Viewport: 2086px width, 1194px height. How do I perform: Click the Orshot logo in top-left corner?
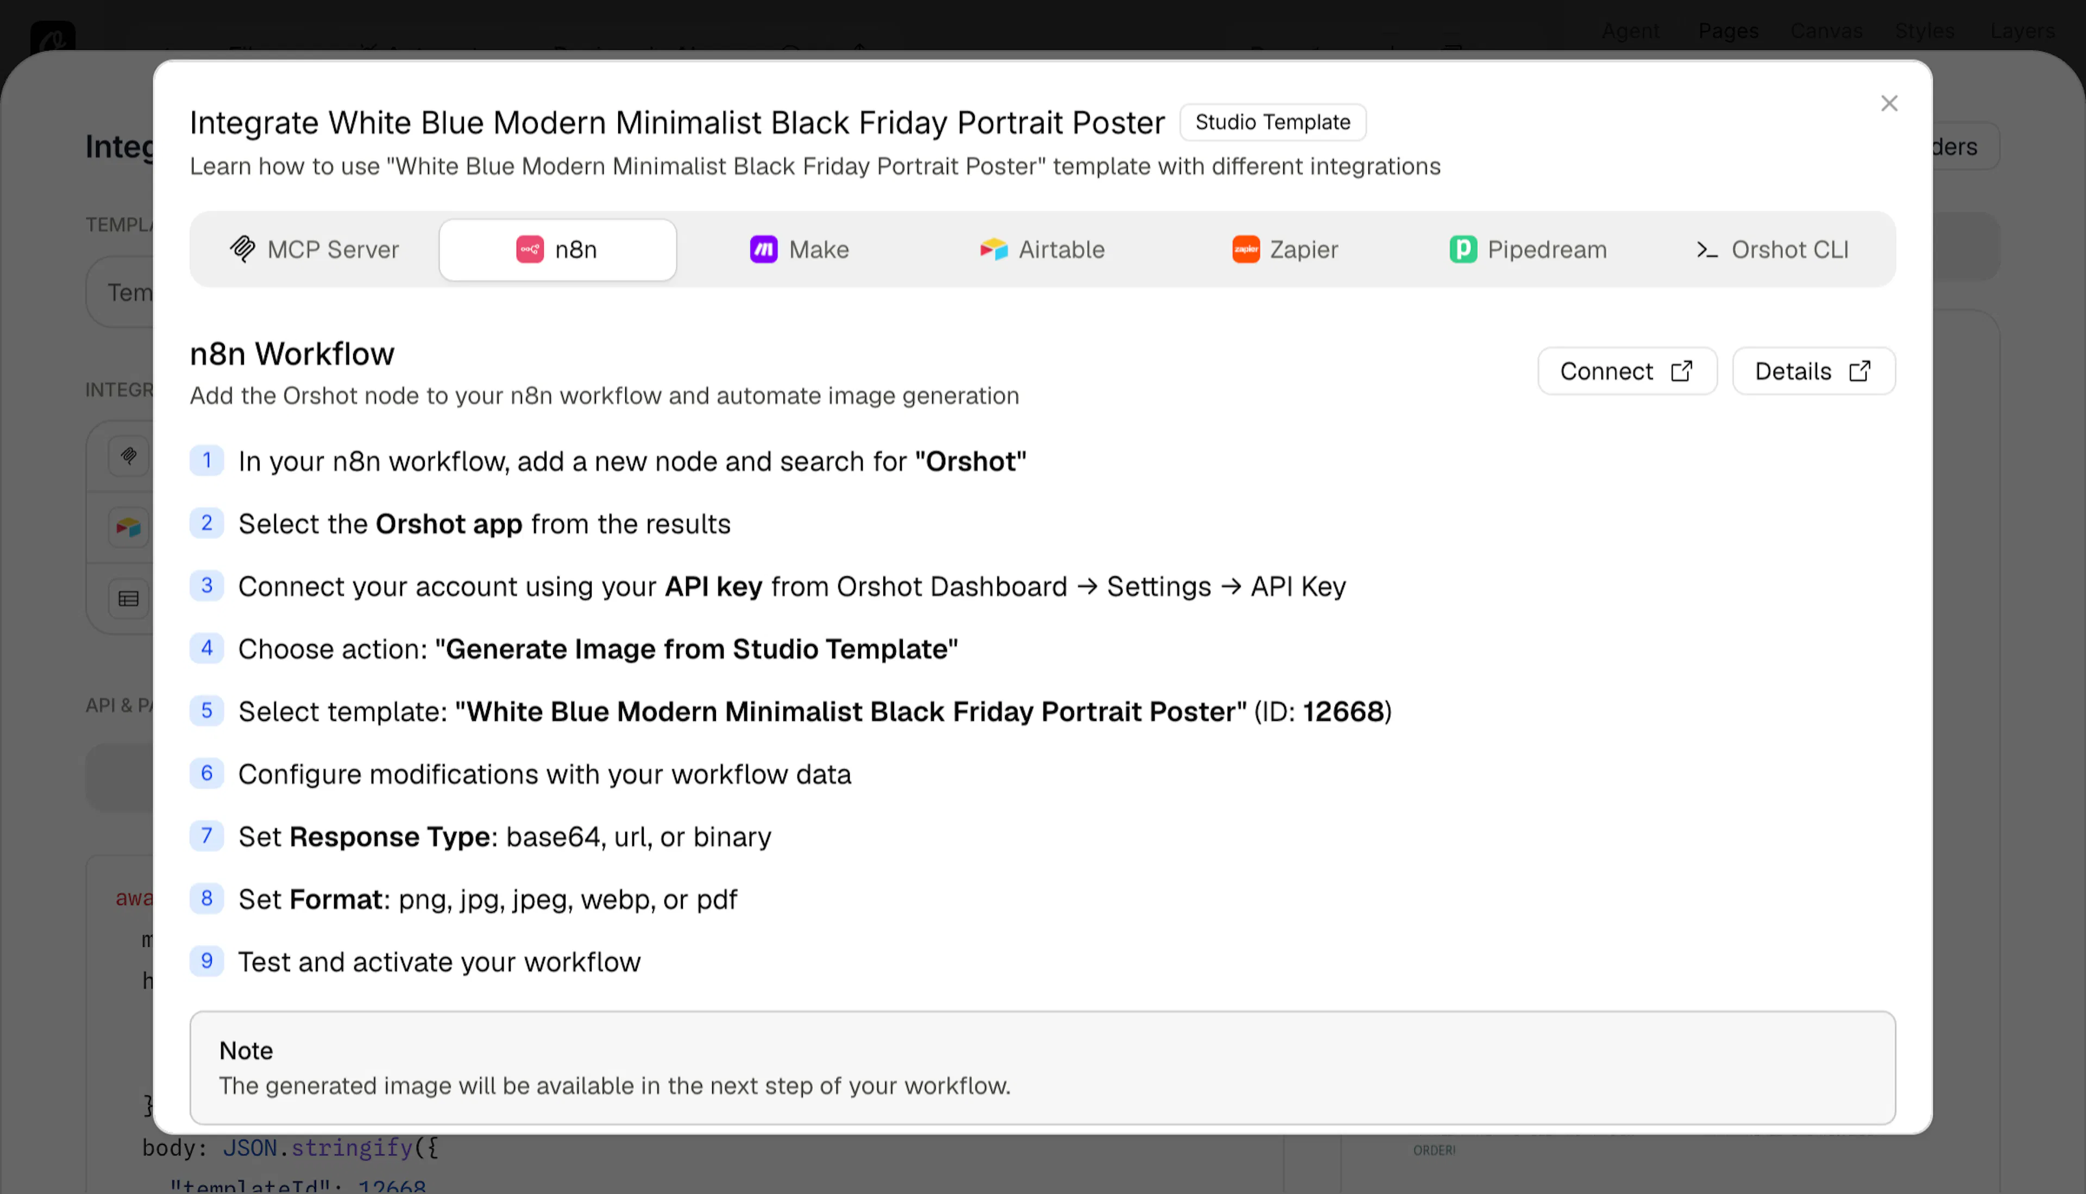[x=53, y=37]
